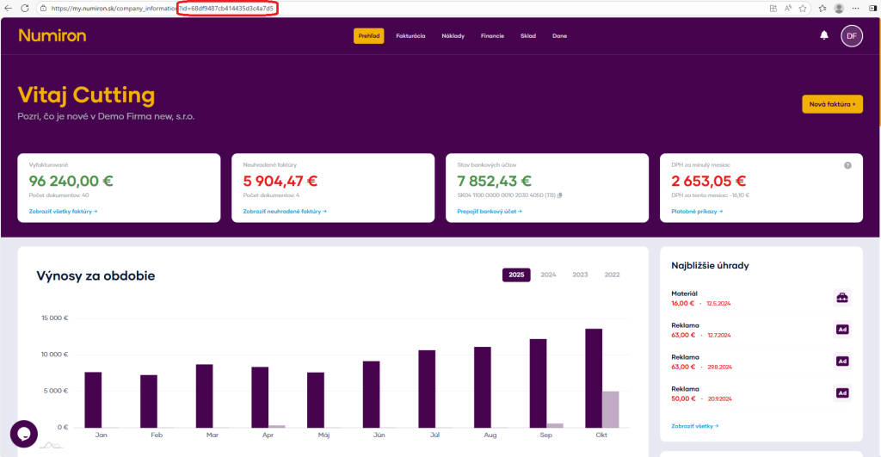Click the DF user avatar
The image size is (881, 457).
(x=851, y=35)
